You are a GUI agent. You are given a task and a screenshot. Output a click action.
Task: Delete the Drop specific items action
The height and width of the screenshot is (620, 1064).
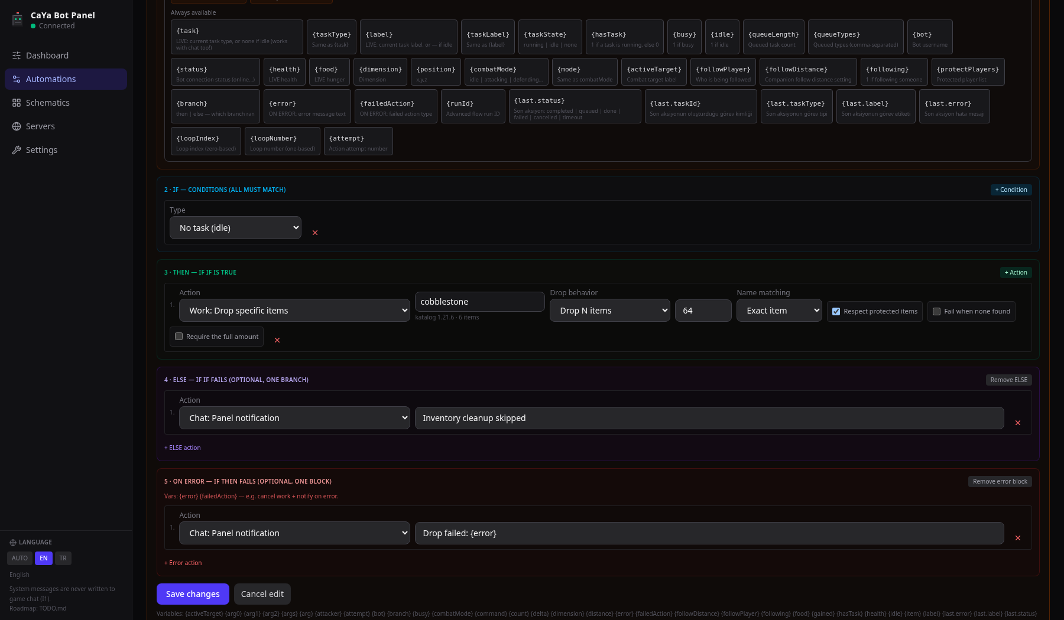pyautogui.click(x=277, y=340)
